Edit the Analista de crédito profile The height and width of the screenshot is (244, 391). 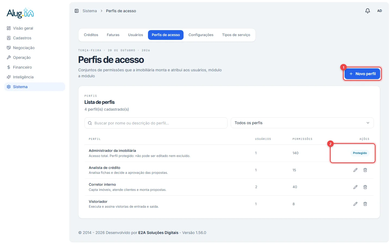(355, 170)
